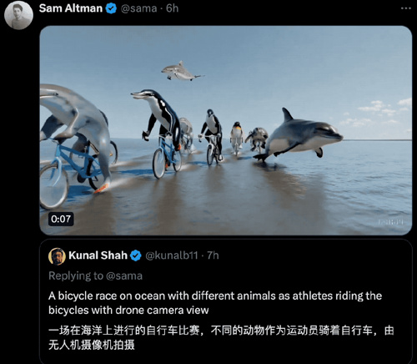Click the small penguin cyclist in the video
The height and width of the screenshot is (364, 417).
click(x=236, y=138)
